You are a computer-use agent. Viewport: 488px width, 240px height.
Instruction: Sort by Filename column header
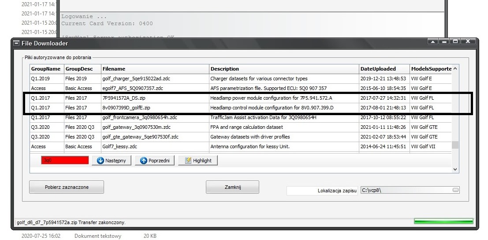click(x=155, y=69)
